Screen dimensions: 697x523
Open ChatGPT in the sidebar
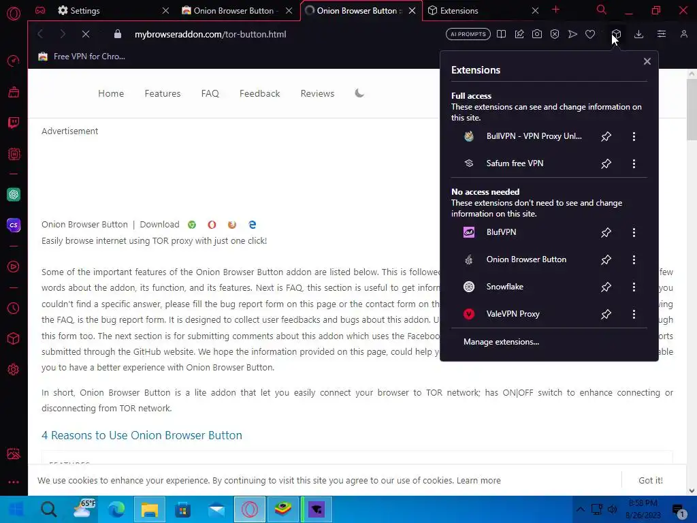pos(14,194)
